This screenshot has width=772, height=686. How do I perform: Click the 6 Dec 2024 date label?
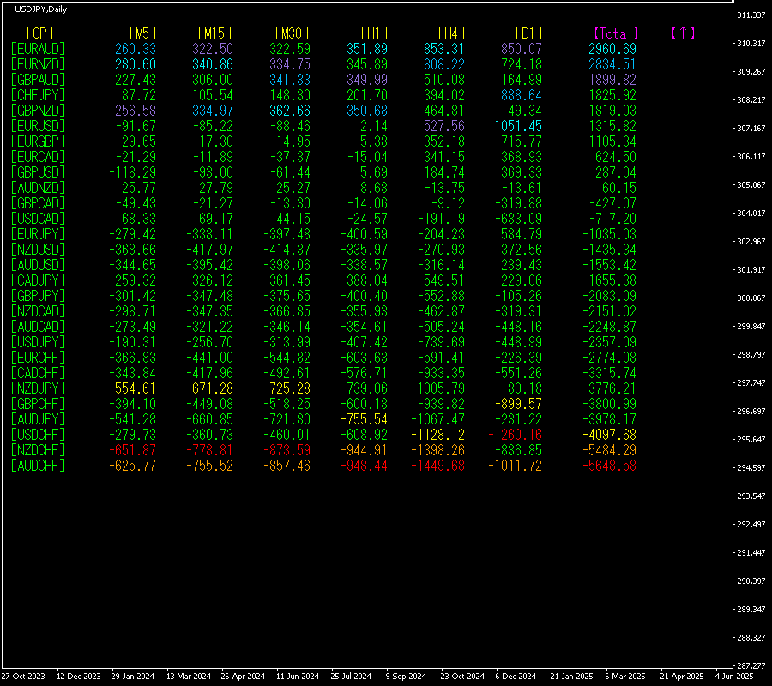coord(516,677)
